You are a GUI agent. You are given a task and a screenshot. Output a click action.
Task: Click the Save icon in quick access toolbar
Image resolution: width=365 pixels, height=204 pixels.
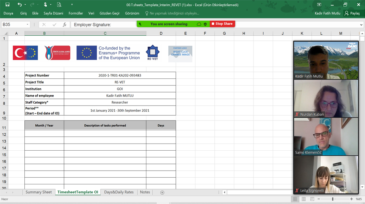pyautogui.click(x=7, y=5)
